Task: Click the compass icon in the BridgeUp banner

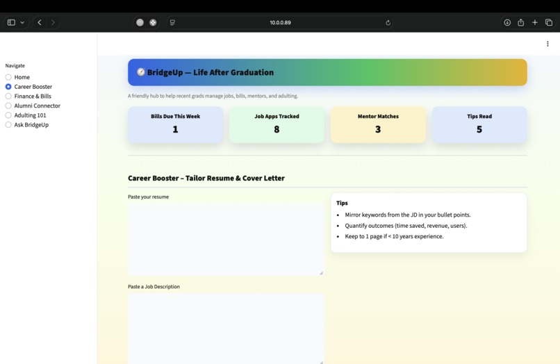Action: (x=141, y=72)
